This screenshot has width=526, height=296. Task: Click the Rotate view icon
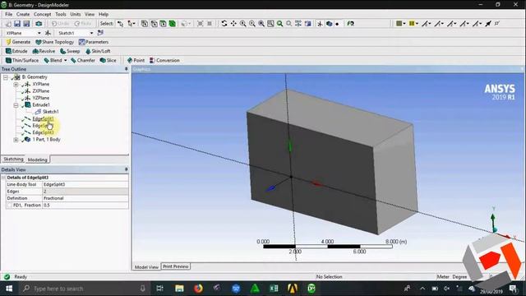tap(224, 24)
